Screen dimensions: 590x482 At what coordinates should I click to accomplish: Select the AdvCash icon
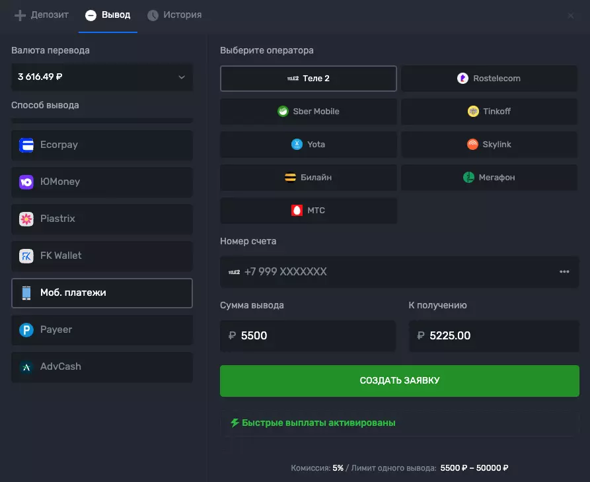pyautogui.click(x=26, y=366)
